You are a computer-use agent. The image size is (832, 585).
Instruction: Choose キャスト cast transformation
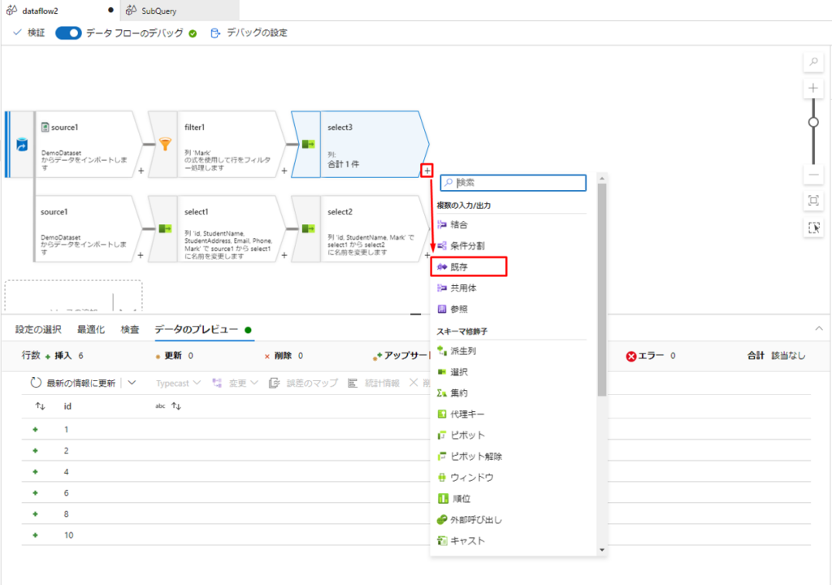461,540
